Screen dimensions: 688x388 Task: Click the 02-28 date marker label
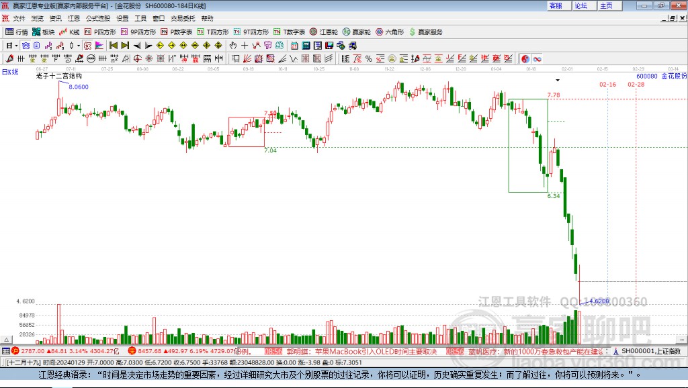coord(636,84)
